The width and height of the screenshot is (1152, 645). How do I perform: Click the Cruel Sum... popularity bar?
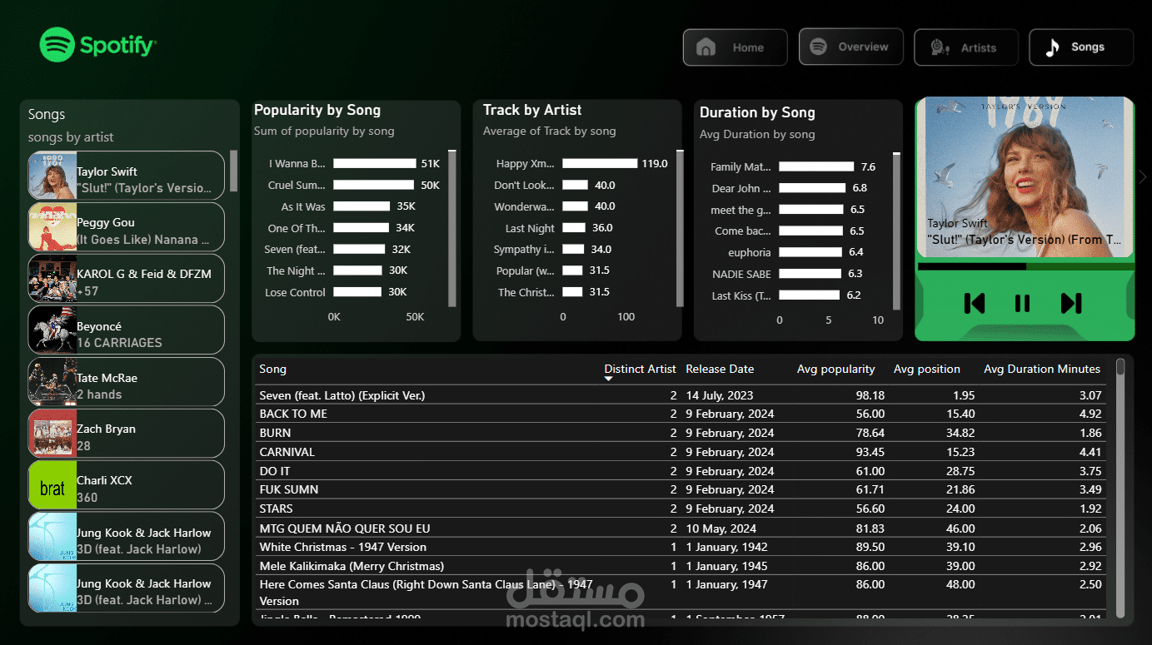373,185
